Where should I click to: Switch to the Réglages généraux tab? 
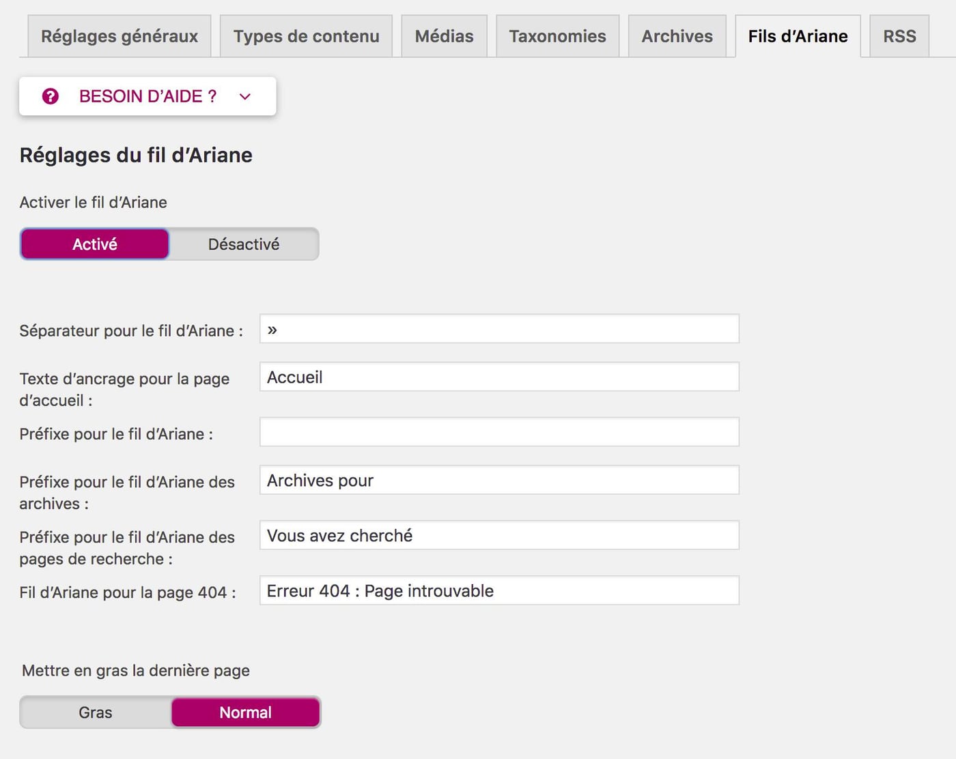pyautogui.click(x=119, y=36)
